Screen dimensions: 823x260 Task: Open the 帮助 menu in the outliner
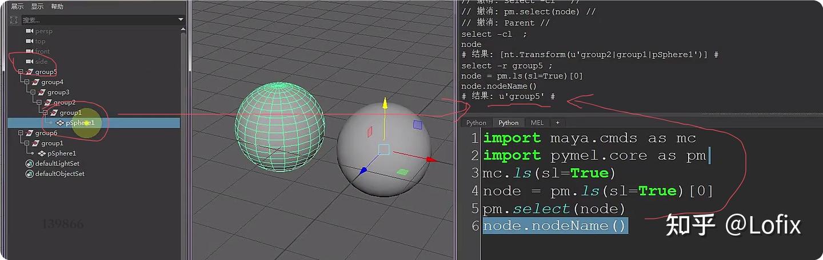point(57,7)
